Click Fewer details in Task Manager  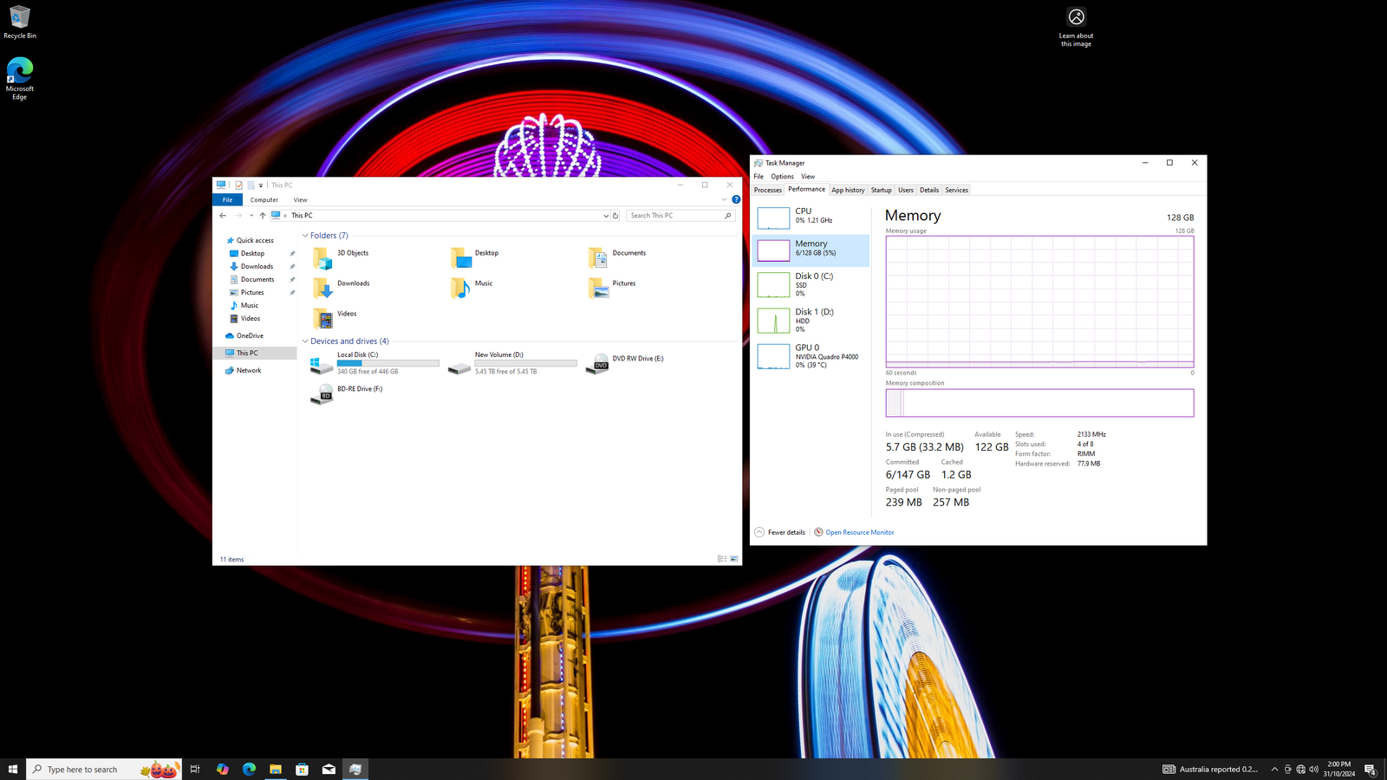(780, 532)
